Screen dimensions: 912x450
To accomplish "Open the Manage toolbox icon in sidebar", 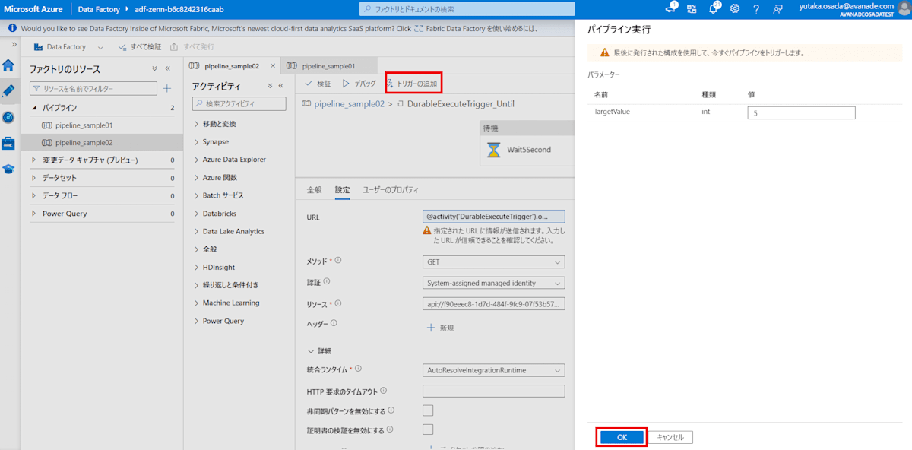I will click(8, 143).
